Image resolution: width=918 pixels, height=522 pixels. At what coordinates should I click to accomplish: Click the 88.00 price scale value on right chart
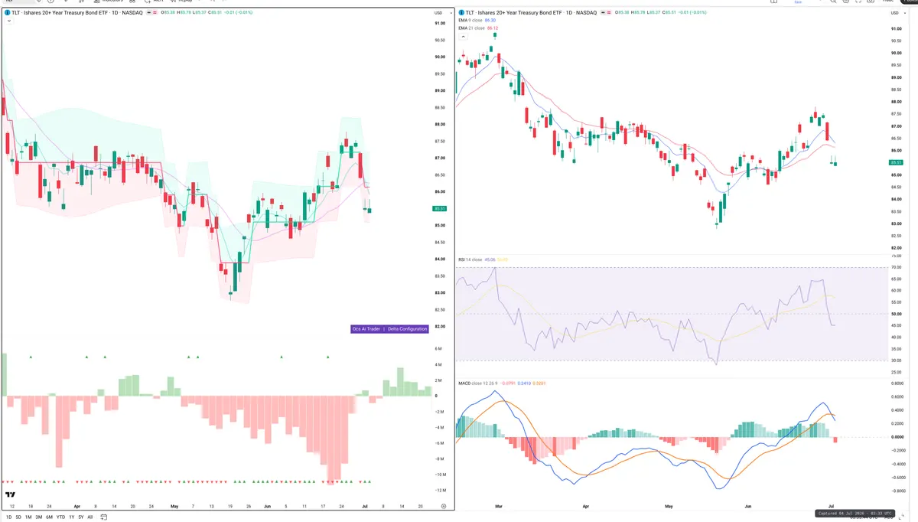click(897, 102)
